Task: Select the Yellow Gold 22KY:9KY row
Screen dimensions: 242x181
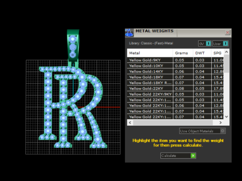Action: 175,95
